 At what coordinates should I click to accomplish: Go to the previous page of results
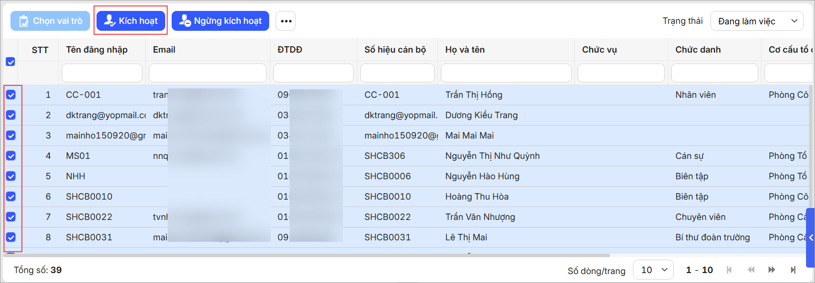pos(751,270)
